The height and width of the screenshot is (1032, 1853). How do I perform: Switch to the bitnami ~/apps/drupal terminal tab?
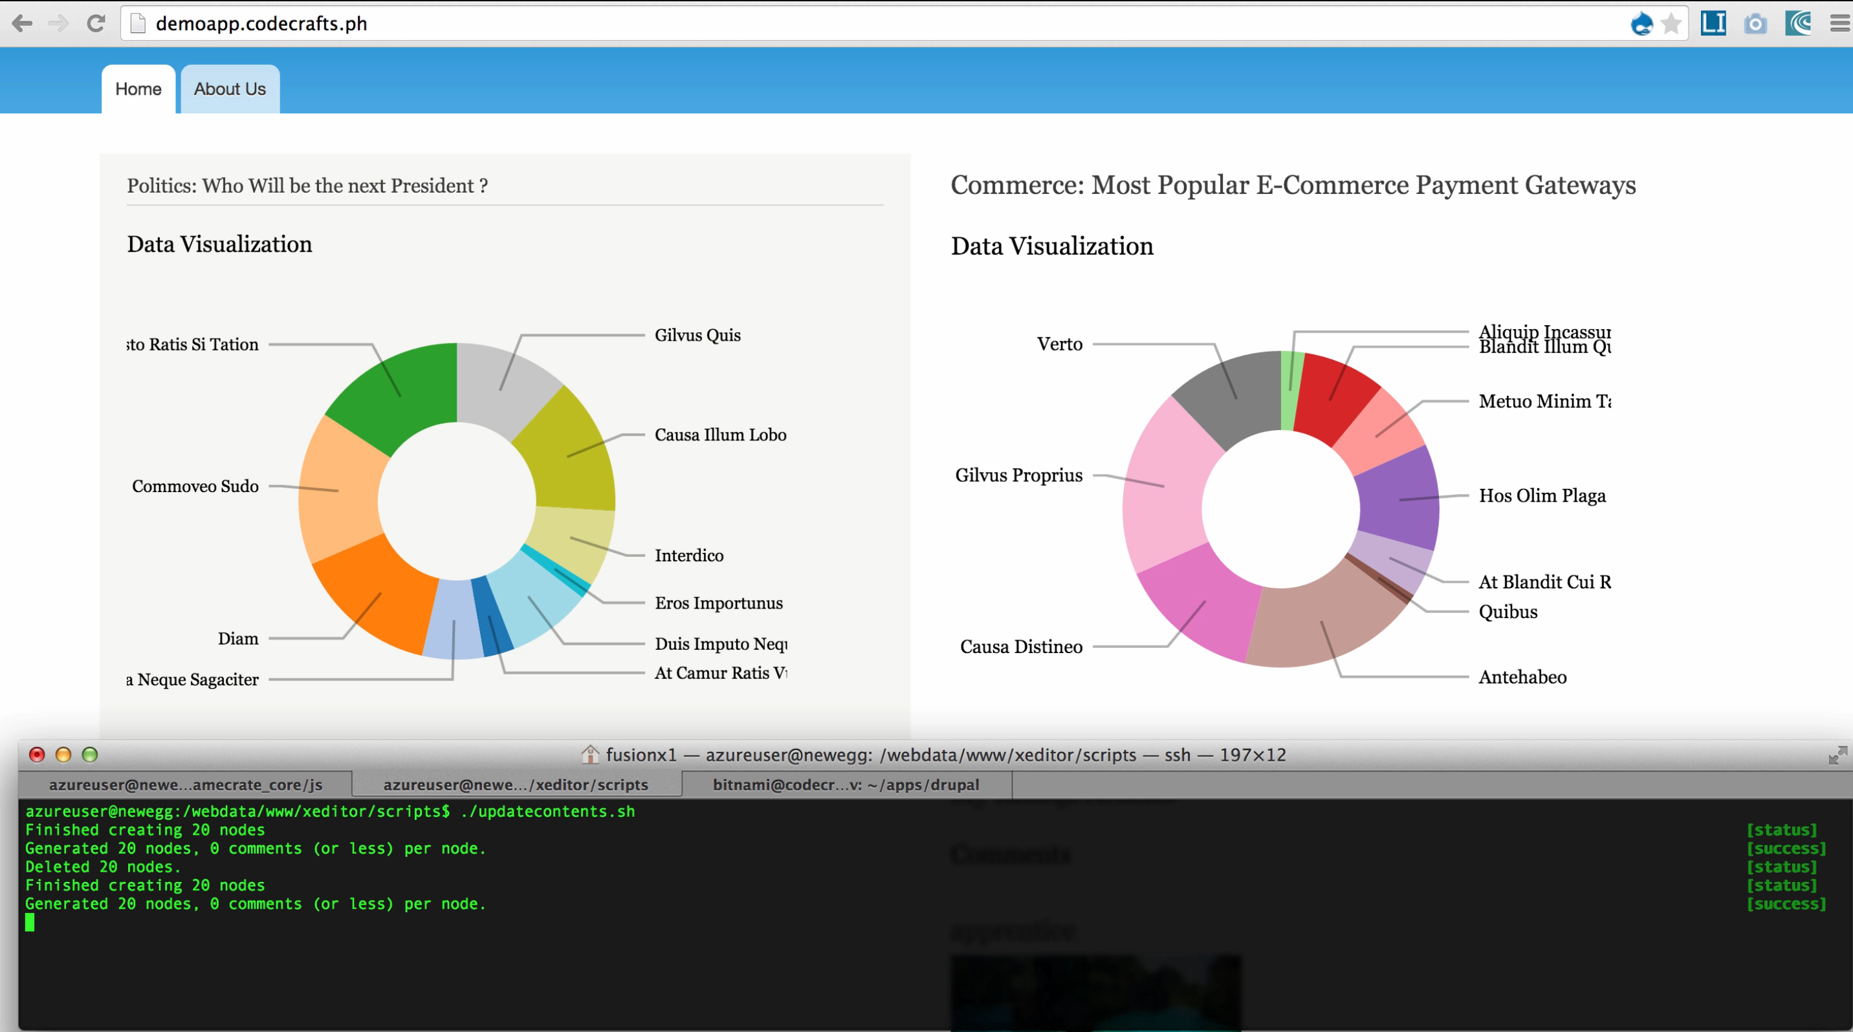tap(846, 784)
